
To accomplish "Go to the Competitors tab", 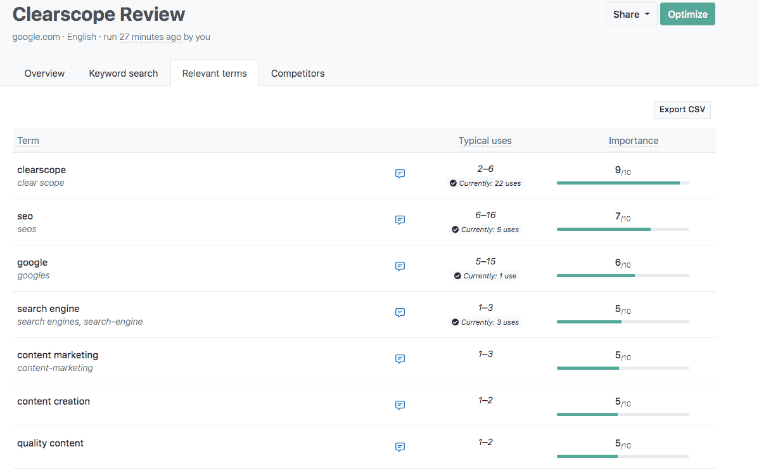I will coord(298,74).
